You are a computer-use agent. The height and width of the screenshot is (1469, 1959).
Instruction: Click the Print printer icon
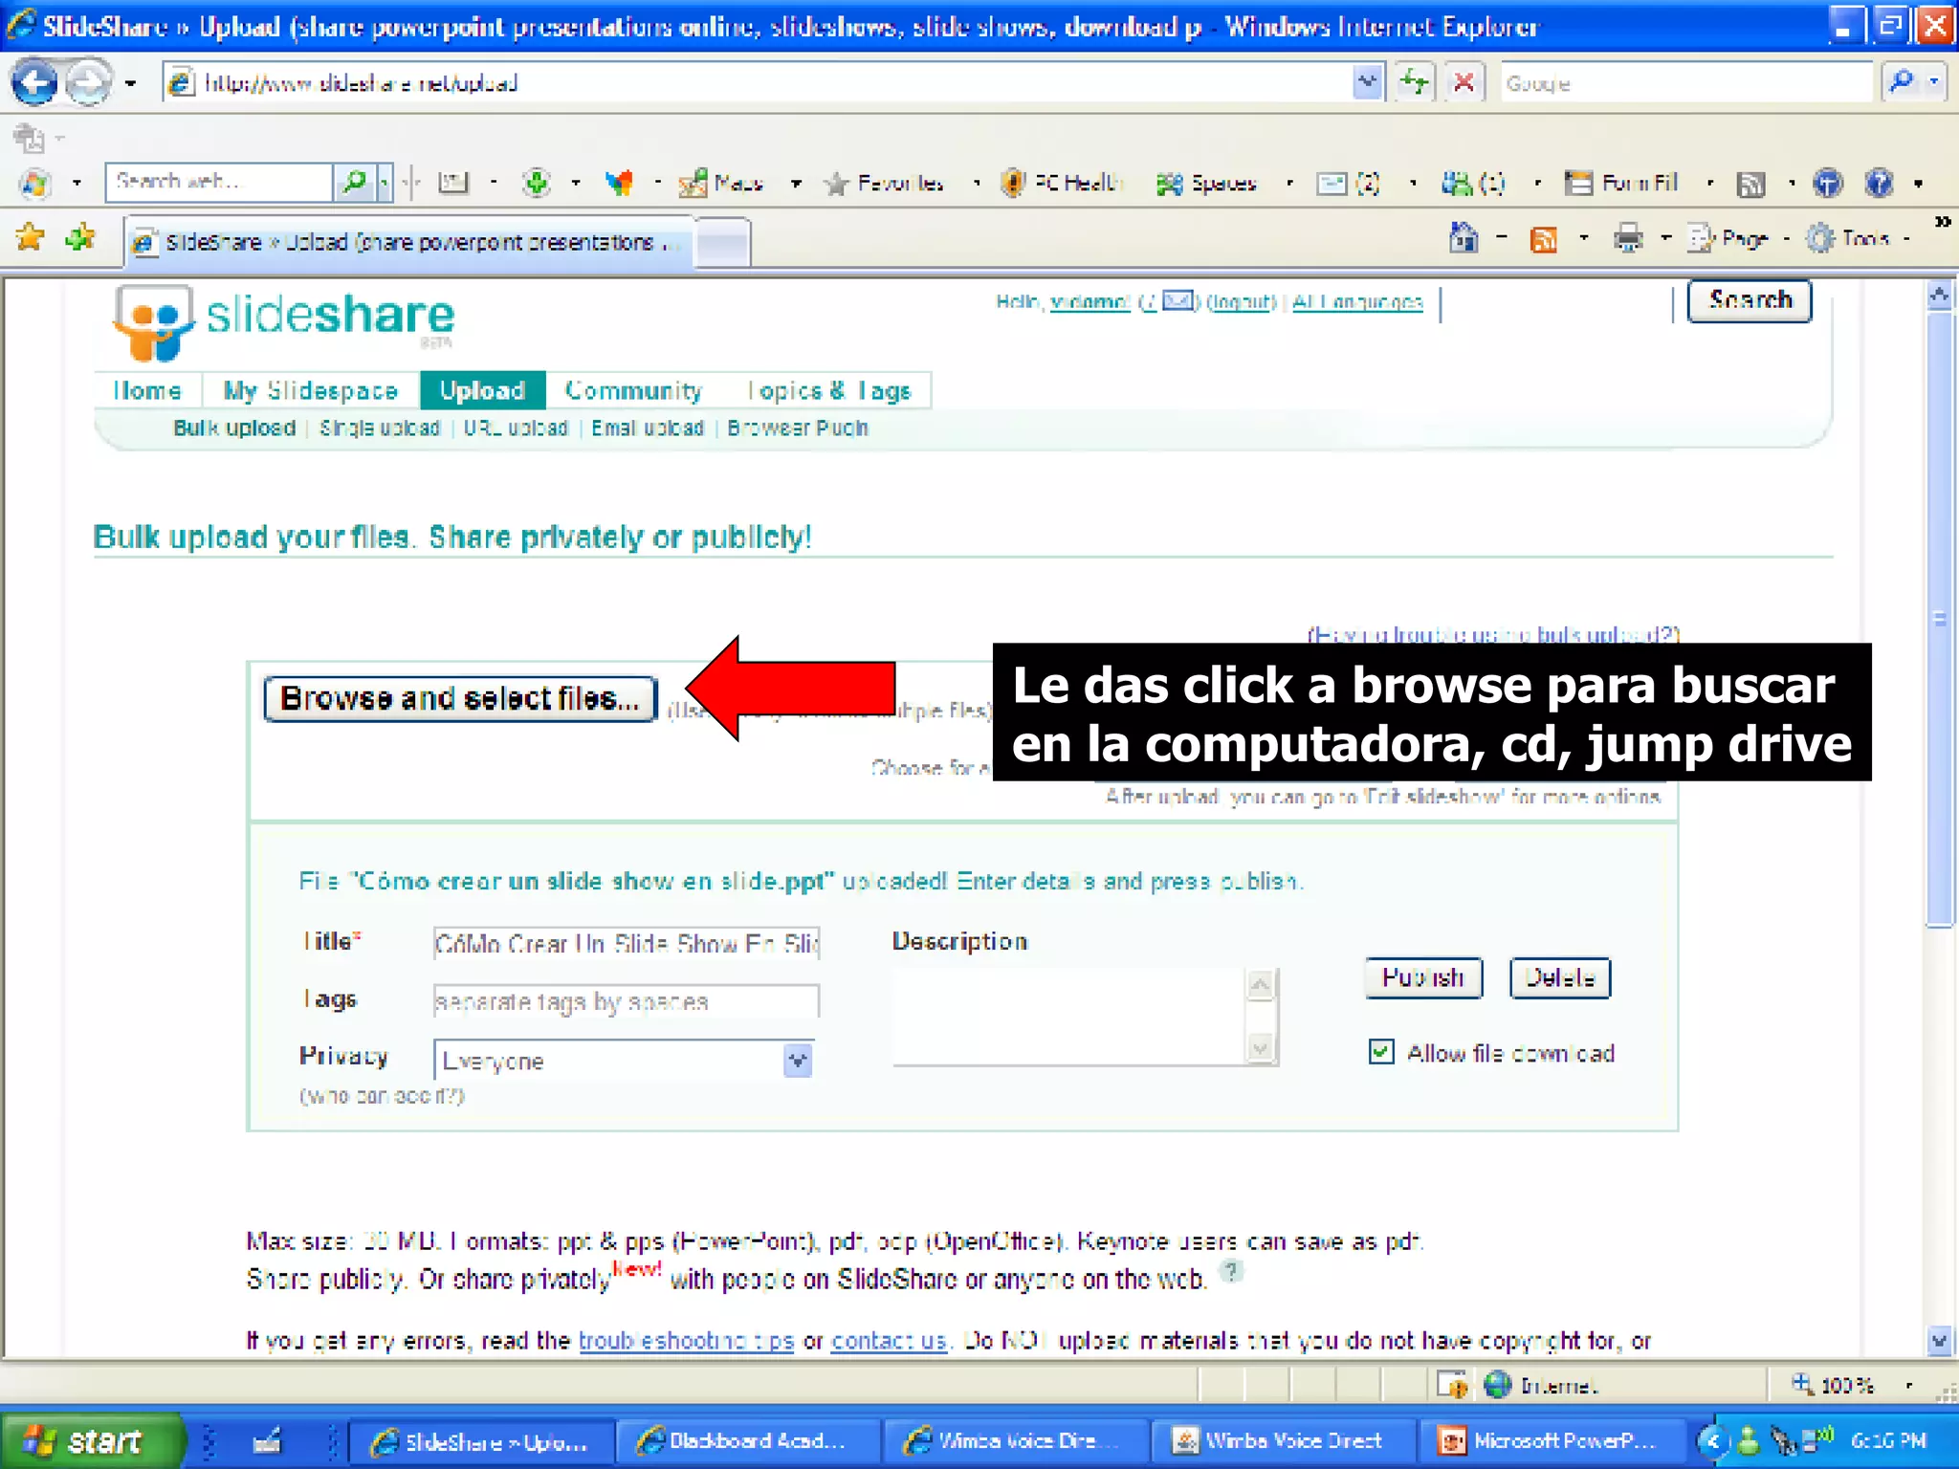point(1628,237)
